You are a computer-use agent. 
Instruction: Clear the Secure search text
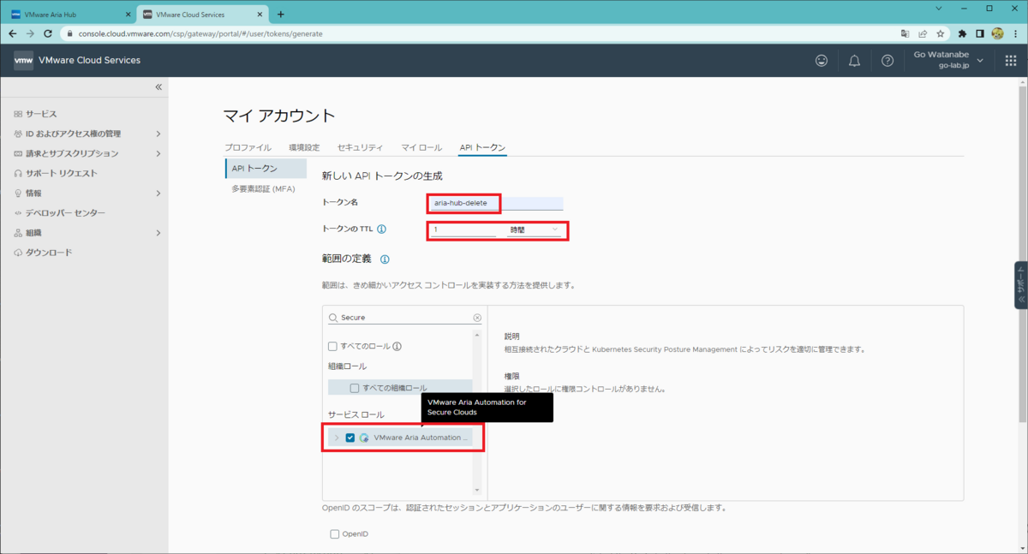(477, 318)
